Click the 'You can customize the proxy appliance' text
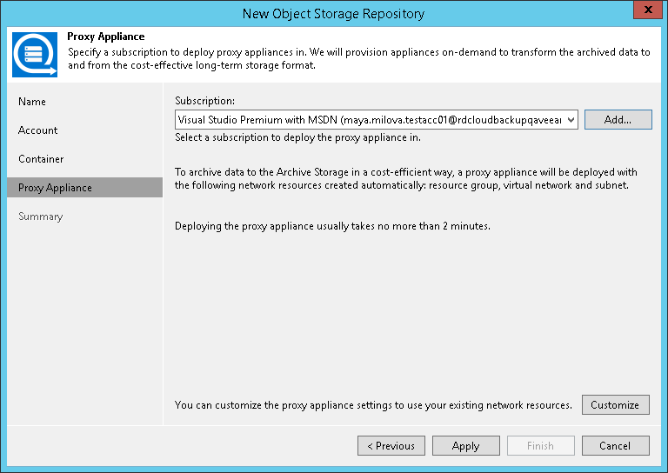This screenshot has width=668, height=473. tap(373, 405)
